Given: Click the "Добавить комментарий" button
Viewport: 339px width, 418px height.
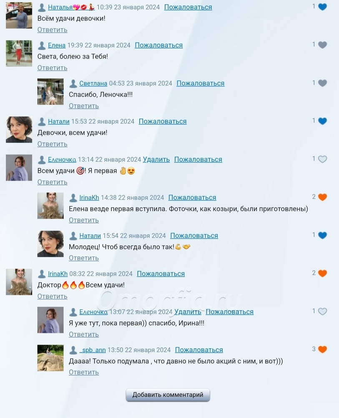Looking at the screenshot, I should coord(168,395).
